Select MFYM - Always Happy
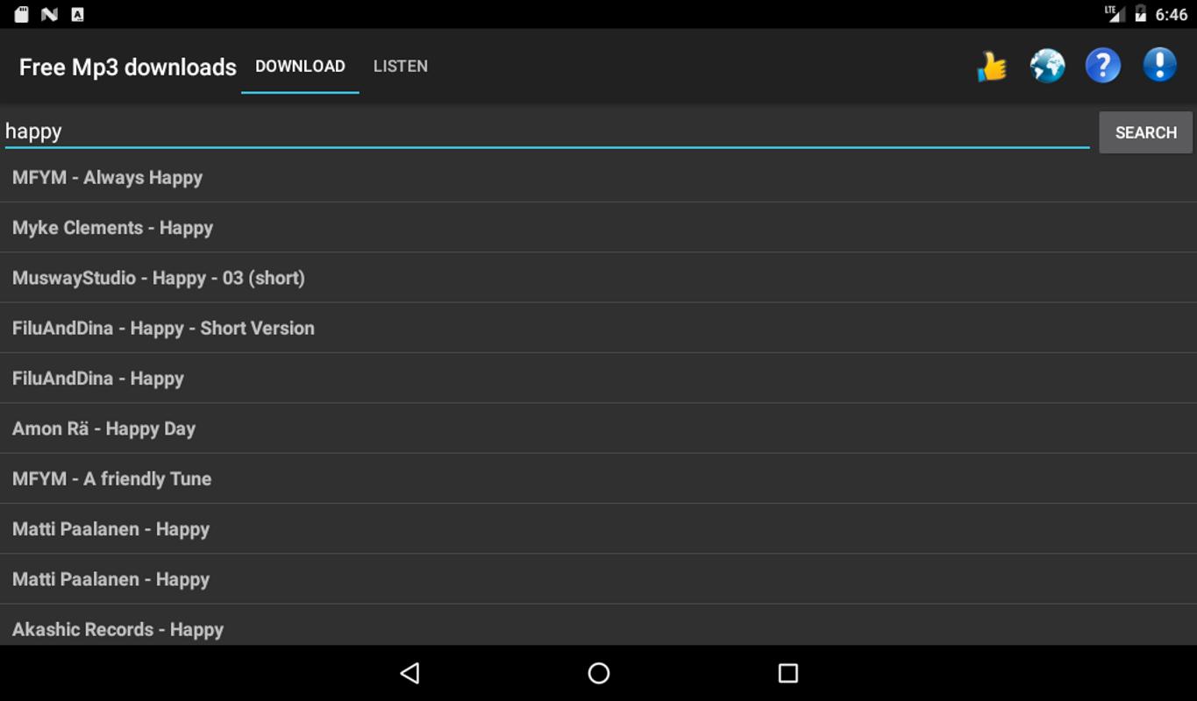The height and width of the screenshot is (701, 1197). pos(598,178)
